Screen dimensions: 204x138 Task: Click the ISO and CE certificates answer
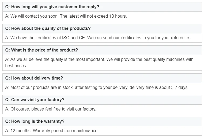tap(97, 38)
